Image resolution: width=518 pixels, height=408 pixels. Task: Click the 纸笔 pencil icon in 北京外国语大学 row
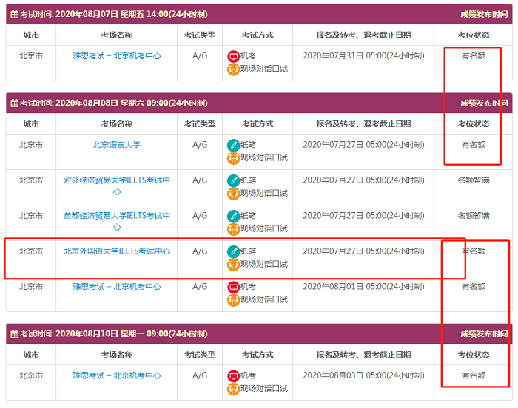[x=233, y=251]
